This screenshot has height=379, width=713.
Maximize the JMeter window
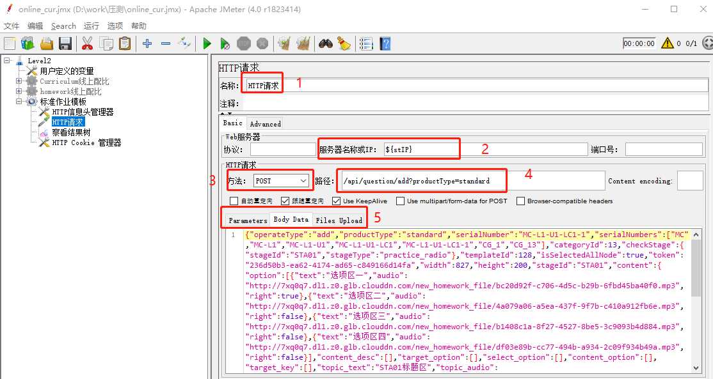674,9
